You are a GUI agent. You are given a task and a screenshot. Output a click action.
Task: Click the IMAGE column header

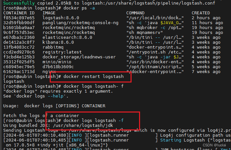tap(49, 13)
